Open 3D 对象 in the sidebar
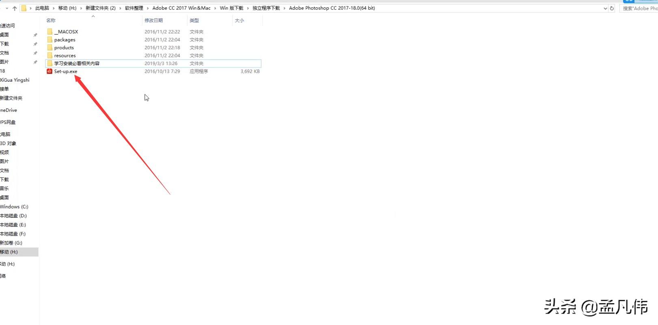Viewport: 658px width, 325px height. coord(8,143)
